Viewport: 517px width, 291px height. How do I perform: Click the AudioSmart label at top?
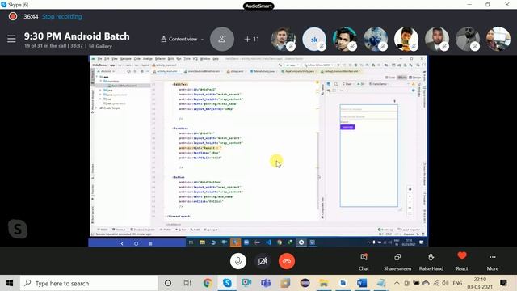click(258, 6)
